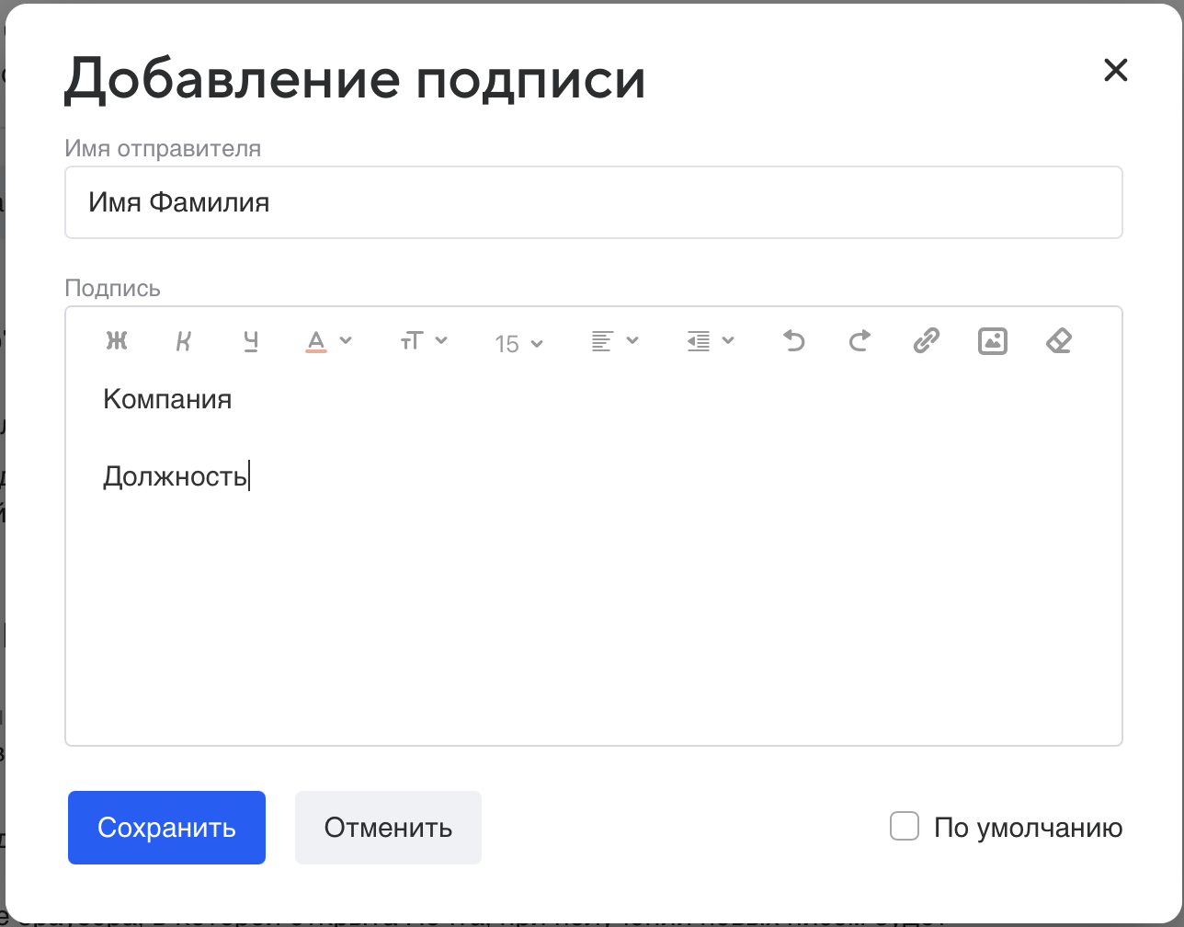Viewport: 1184px width, 927px height.
Task: Insert an image into the signature
Action: coord(993,341)
